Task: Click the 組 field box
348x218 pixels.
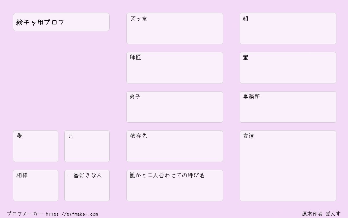Action: [x=288, y=28]
